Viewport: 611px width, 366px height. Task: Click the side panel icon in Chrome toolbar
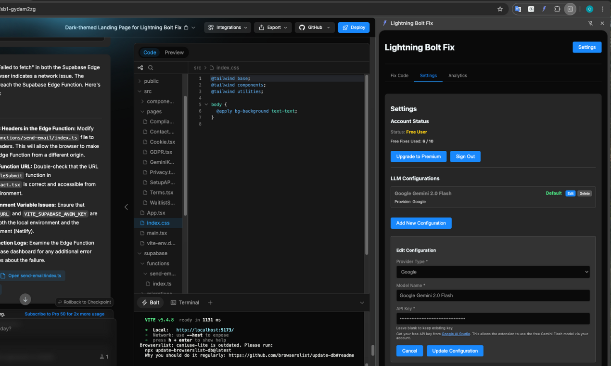(x=570, y=9)
